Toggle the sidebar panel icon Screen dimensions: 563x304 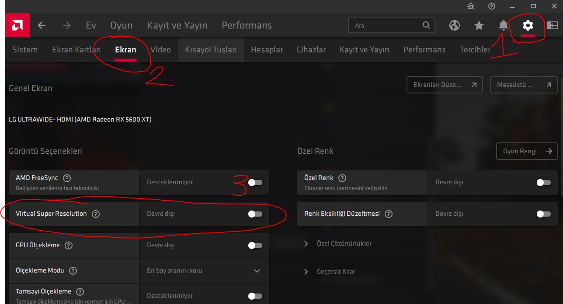[553, 25]
